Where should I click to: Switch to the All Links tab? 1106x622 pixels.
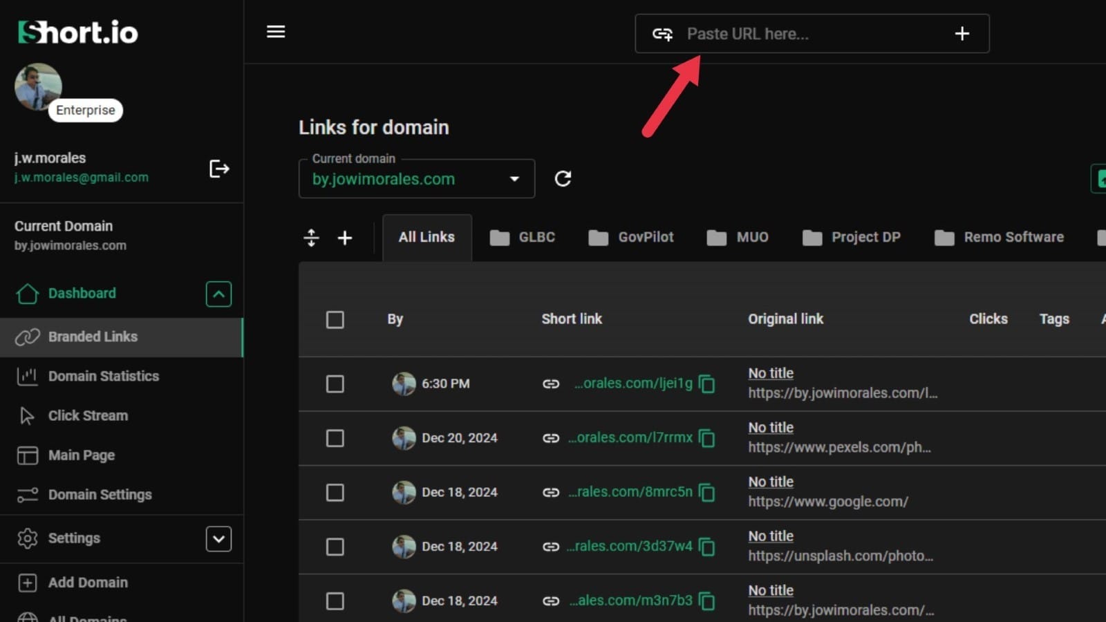click(x=427, y=237)
